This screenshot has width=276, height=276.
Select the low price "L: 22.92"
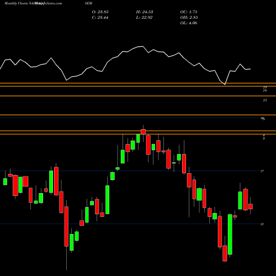coord(144,18)
